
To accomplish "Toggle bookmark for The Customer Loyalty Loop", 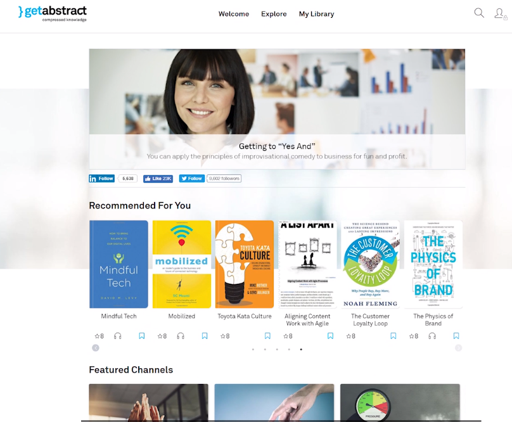I will click(393, 336).
